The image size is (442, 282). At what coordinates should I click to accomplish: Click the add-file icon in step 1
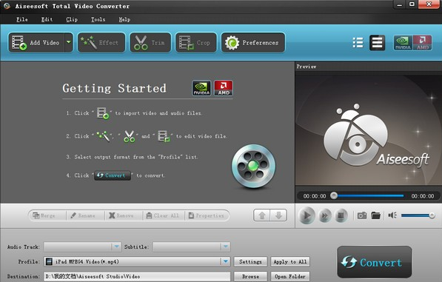pyautogui.click(x=103, y=113)
